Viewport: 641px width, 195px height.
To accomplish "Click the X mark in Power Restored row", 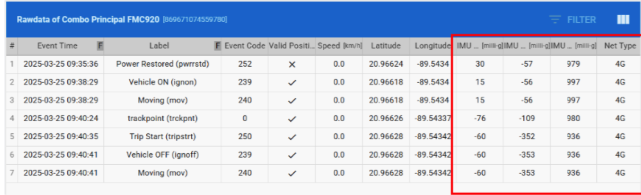I will (292, 64).
